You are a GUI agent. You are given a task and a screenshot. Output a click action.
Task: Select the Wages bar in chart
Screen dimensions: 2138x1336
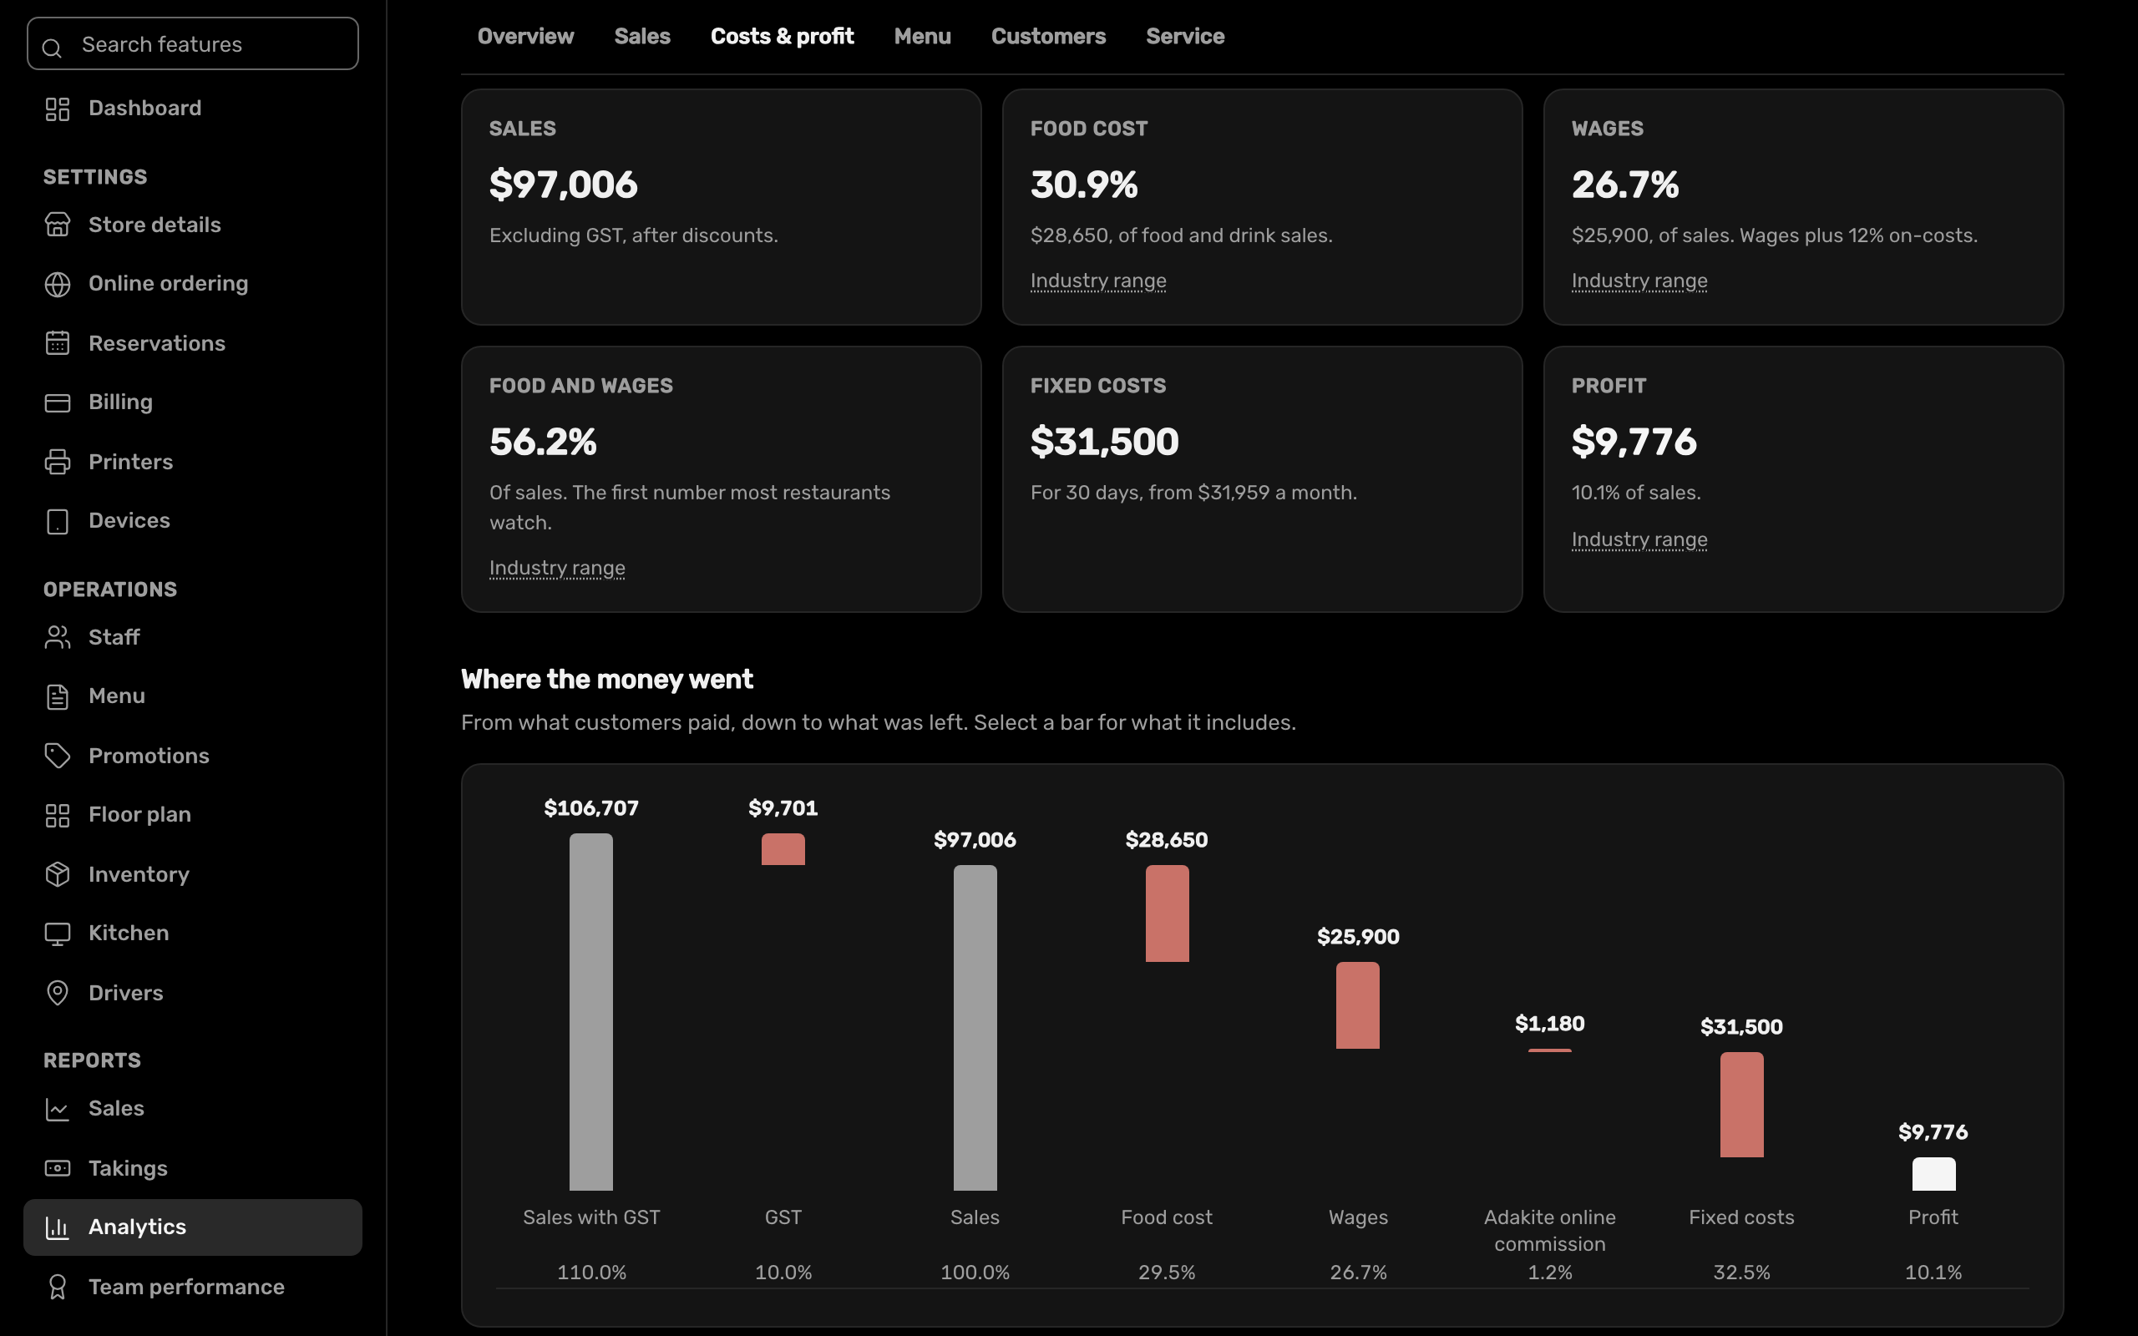click(x=1358, y=1005)
